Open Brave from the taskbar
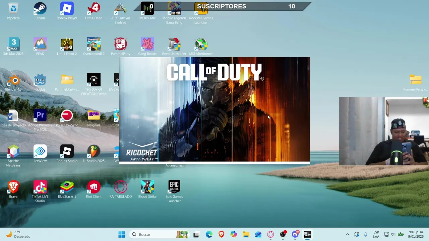Viewport: 429px width, 241px height. coord(221,234)
